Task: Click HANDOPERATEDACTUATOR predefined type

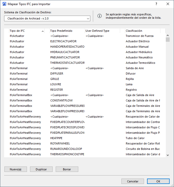Action: (67, 47)
